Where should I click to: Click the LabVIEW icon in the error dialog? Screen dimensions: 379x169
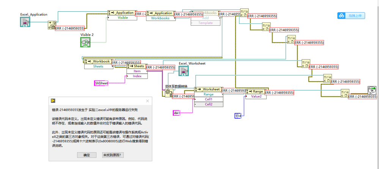pos(53,101)
